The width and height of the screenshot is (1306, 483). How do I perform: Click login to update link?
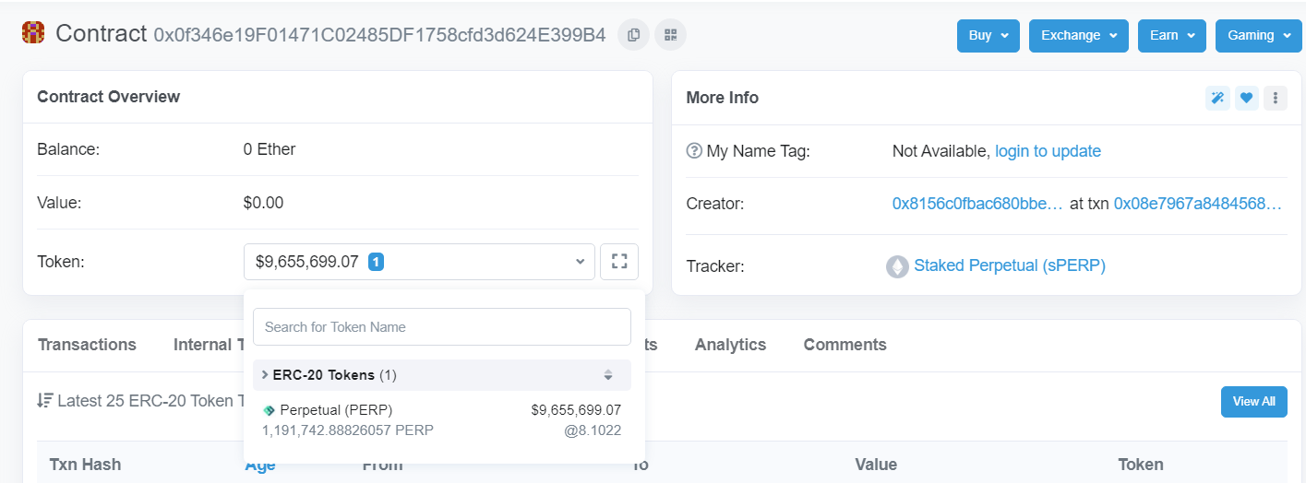[1048, 151]
